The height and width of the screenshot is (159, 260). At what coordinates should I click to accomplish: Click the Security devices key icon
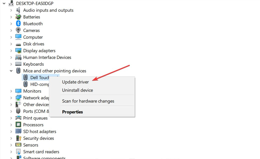click(18, 138)
